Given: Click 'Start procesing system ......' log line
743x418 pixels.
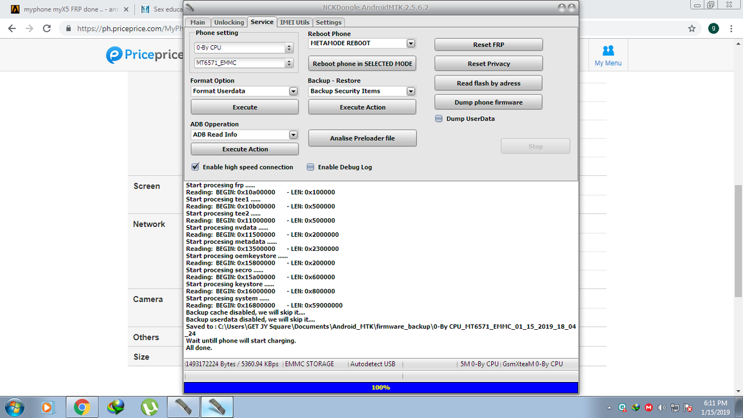Looking at the screenshot, I should [227, 298].
